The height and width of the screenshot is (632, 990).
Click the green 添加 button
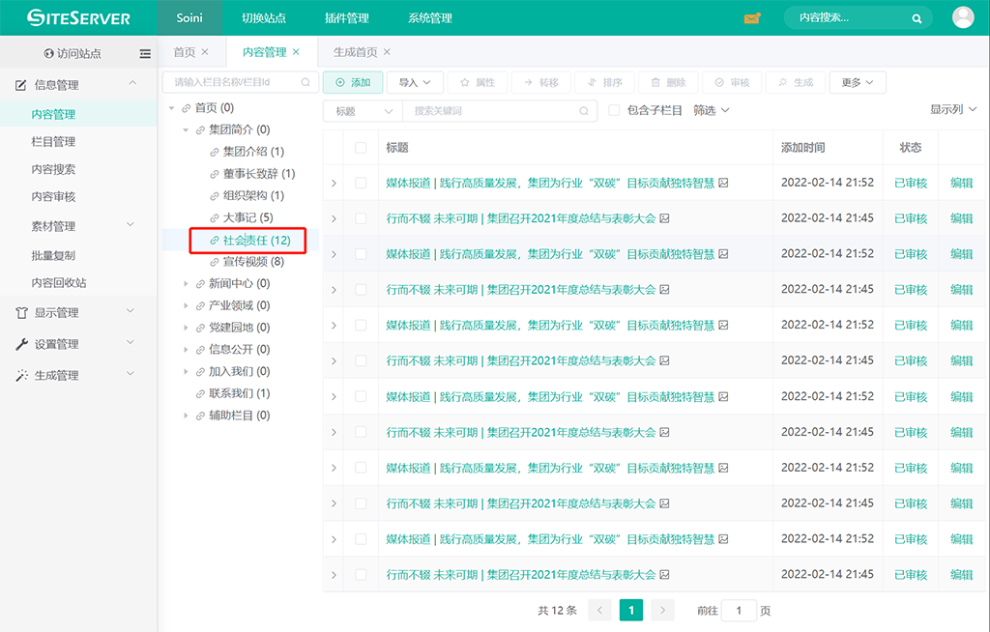coord(353,83)
